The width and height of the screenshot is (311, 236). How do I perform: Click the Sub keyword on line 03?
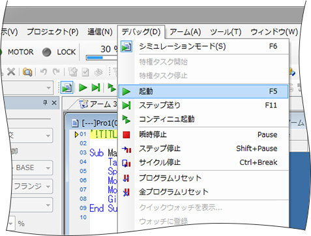96,153
